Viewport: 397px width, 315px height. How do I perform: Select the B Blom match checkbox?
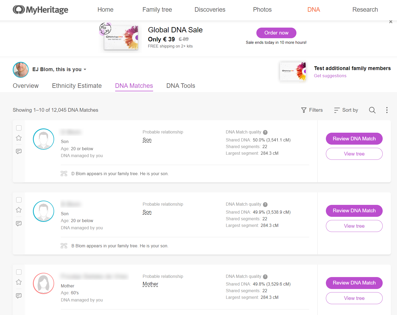pyautogui.click(x=19, y=200)
